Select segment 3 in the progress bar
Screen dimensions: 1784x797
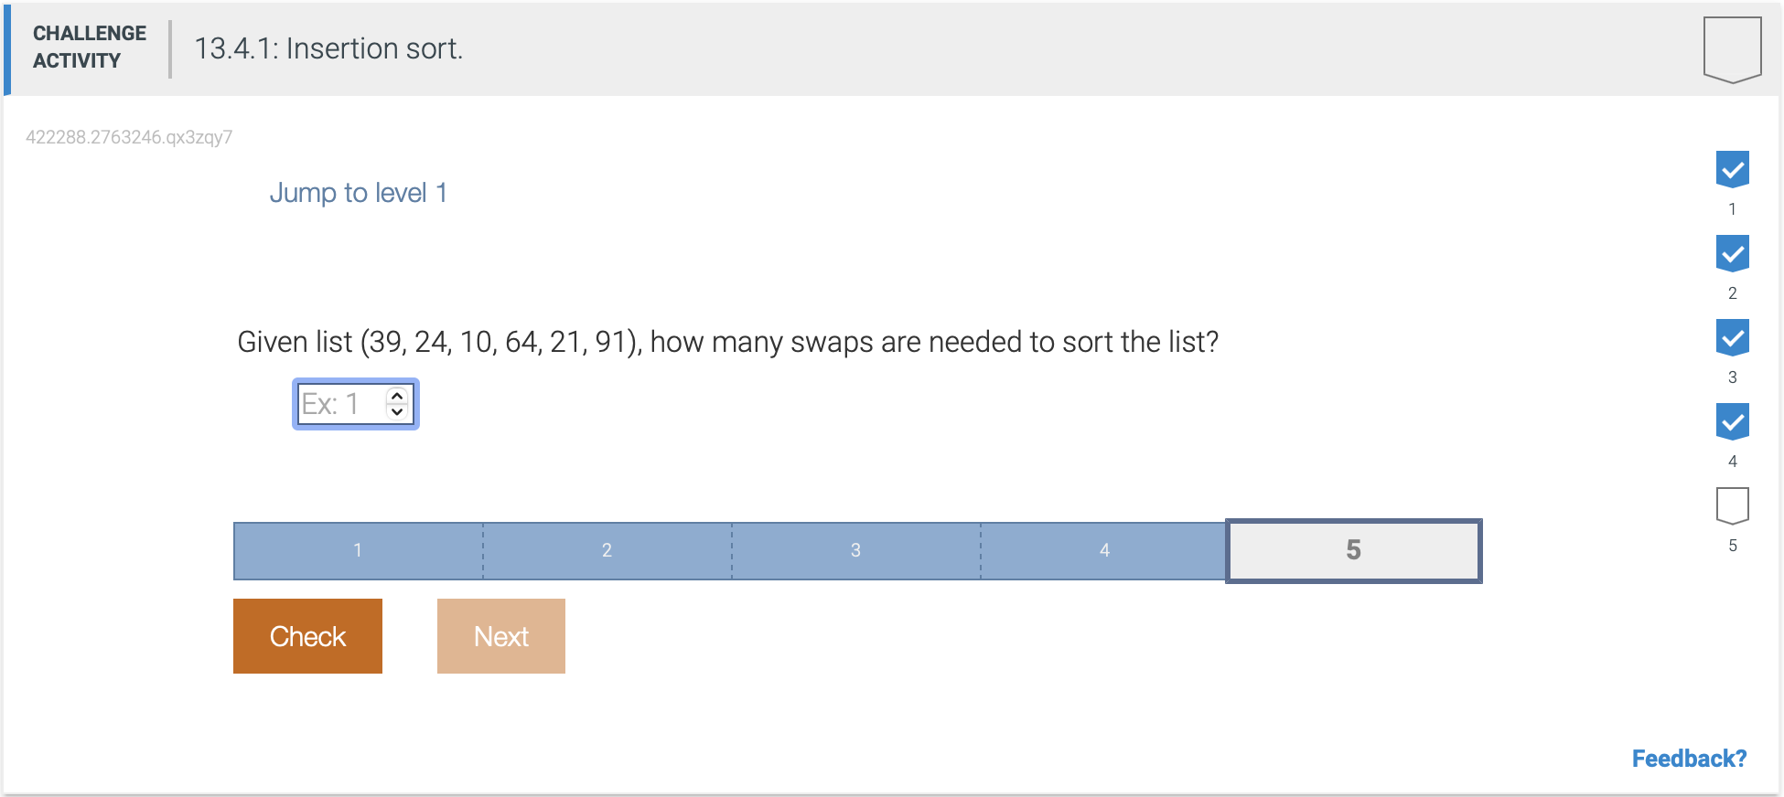pos(855,549)
